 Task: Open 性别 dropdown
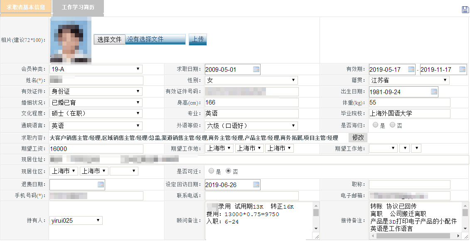pyautogui.click(x=251, y=80)
